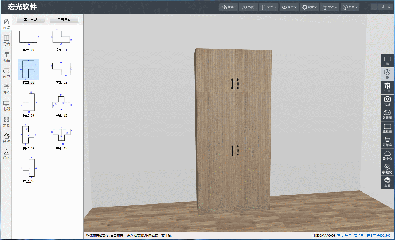The height and width of the screenshot is (240, 395).
Task: Open the 订单宝 order cart
Action: (387, 142)
